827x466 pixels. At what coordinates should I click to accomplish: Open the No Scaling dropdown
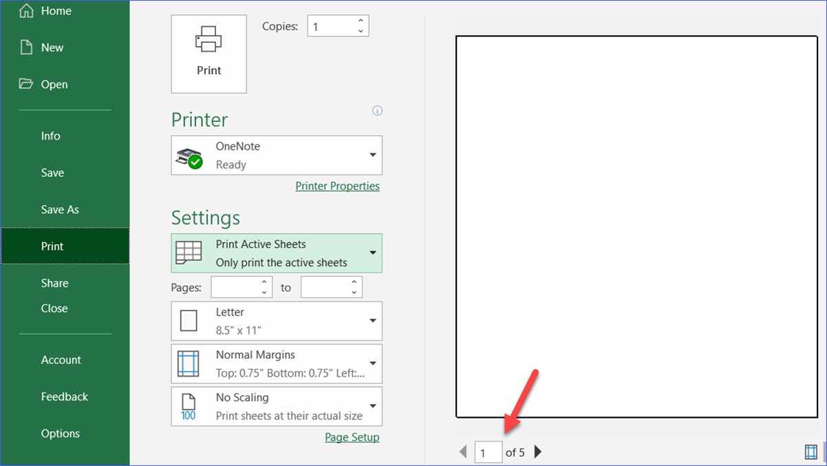pyautogui.click(x=372, y=406)
